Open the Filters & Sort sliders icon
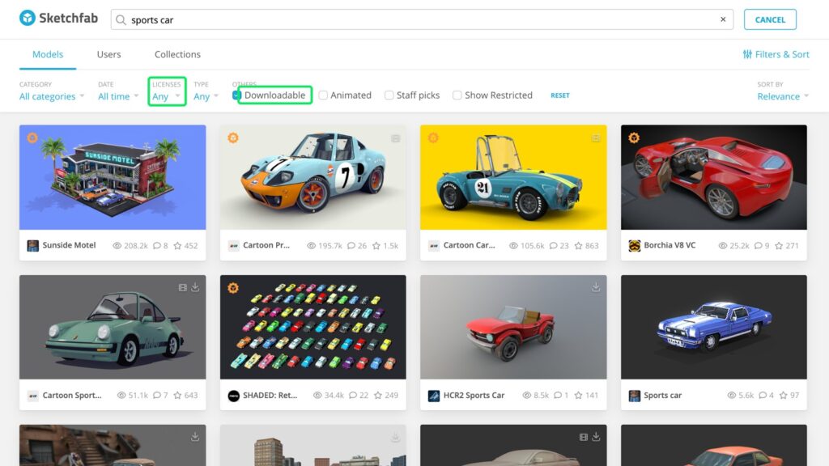 click(747, 54)
